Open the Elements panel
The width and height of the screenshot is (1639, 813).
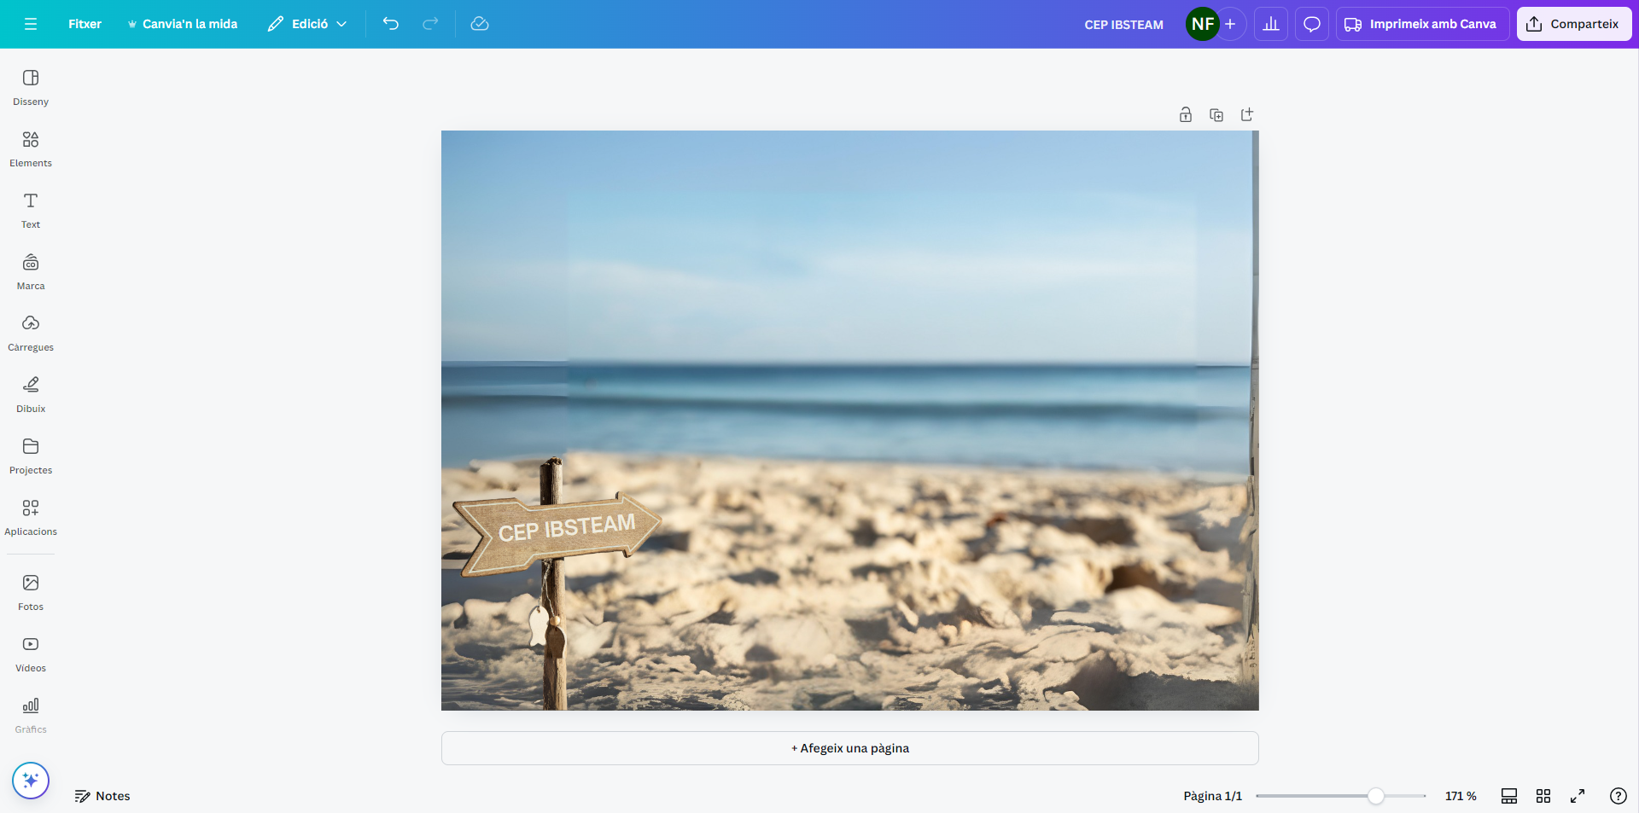pos(31,148)
